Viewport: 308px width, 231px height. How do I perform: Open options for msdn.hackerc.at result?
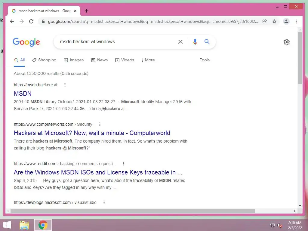tap(65, 85)
